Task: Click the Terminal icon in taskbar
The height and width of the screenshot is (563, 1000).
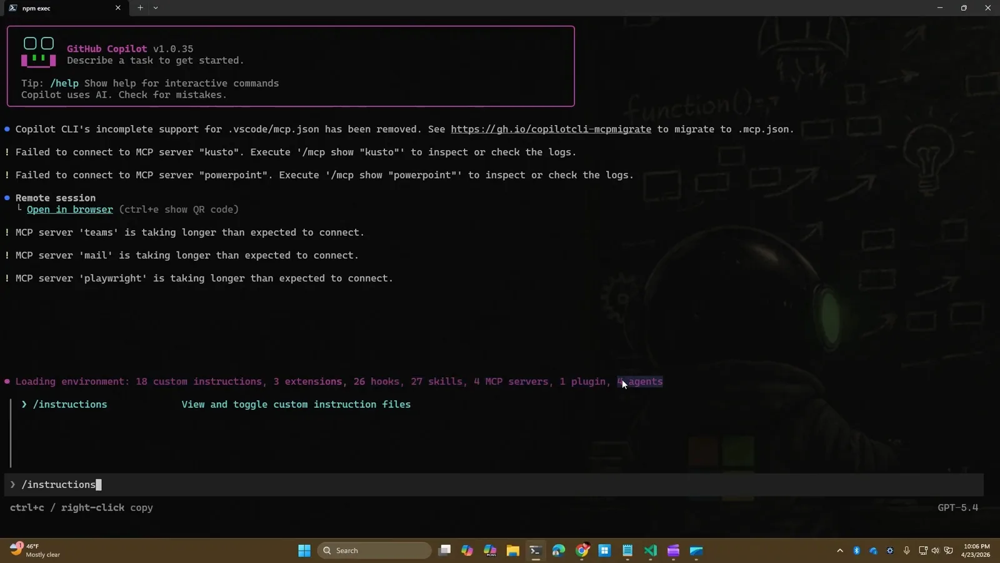Action: tap(536, 550)
